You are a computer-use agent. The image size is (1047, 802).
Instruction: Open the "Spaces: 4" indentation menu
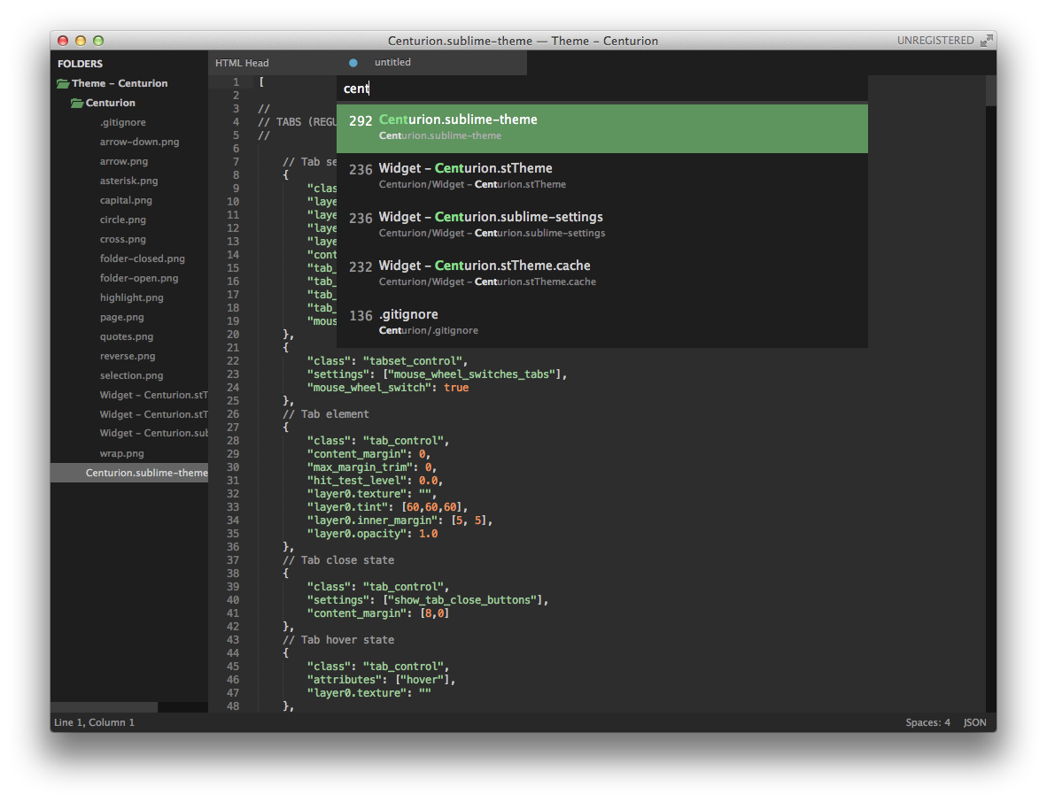(x=927, y=722)
